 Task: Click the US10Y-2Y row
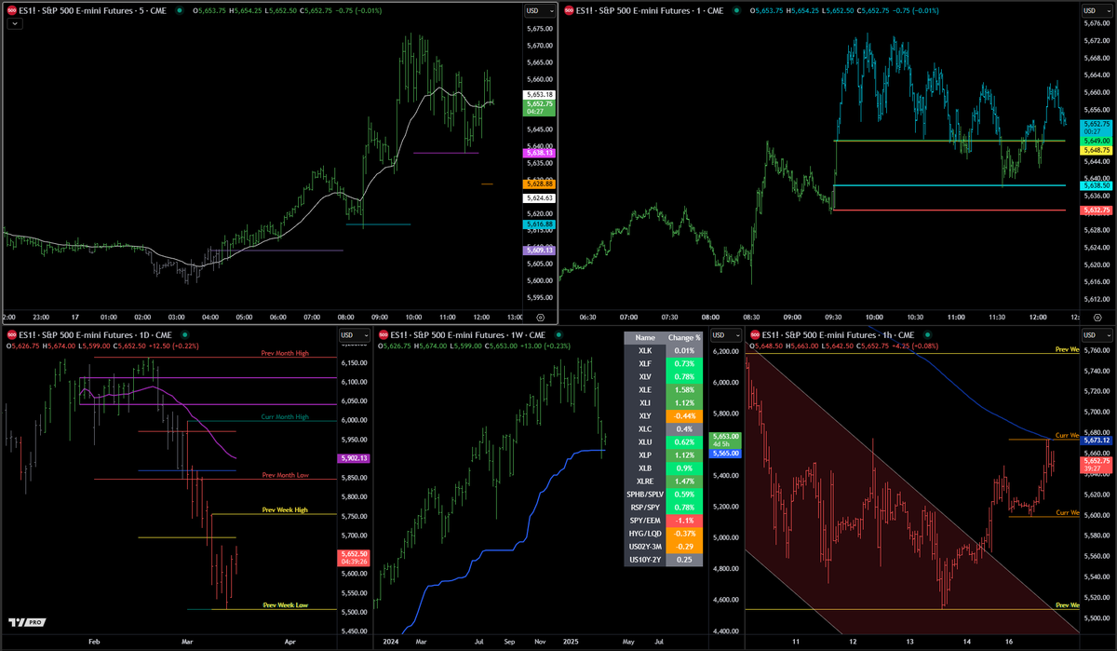point(663,559)
